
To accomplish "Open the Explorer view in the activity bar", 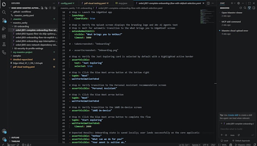I will (4, 4).
